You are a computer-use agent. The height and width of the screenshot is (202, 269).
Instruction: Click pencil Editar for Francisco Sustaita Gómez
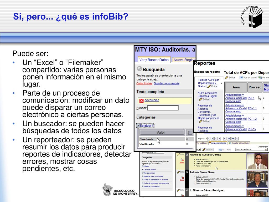[x=180, y=155]
